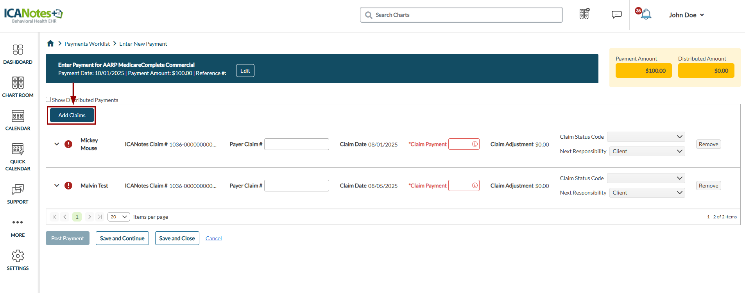This screenshot has height=293, width=745.
Task: Click the Add Claims button
Action: click(72, 115)
